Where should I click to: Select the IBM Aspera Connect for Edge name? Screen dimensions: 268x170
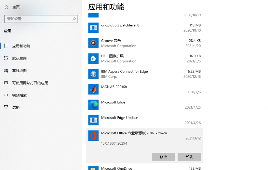tap(124, 72)
